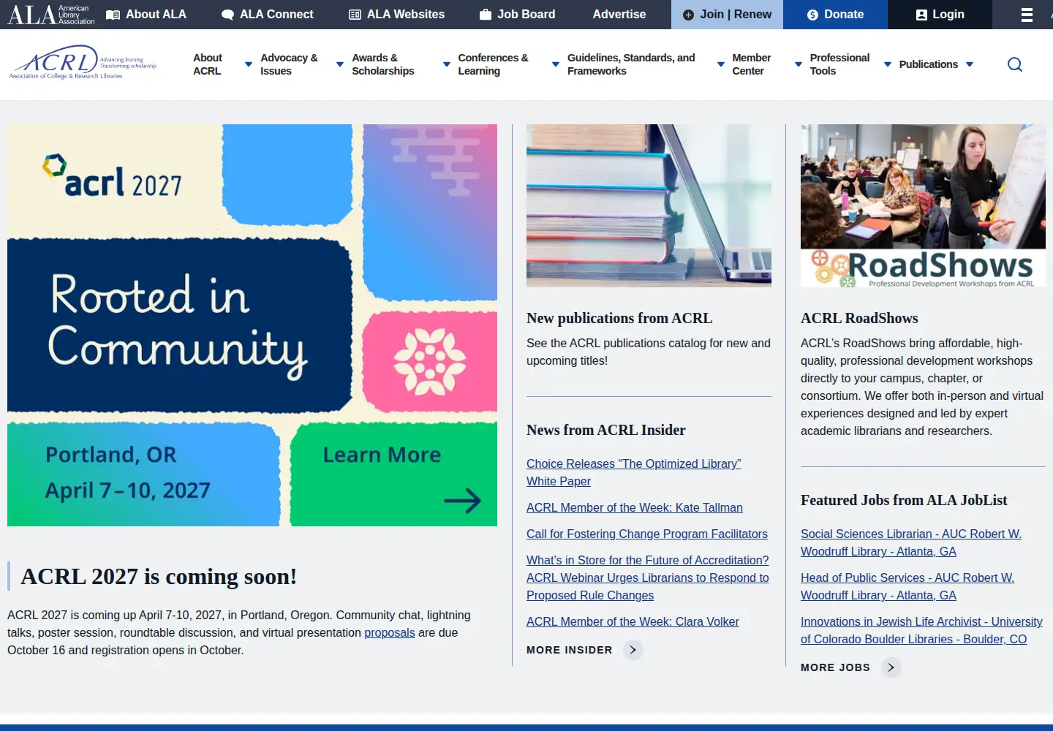This screenshot has width=1053, height=731.
Task: Click the arrow icon beside More Jobs
Action: coord(891,667)
